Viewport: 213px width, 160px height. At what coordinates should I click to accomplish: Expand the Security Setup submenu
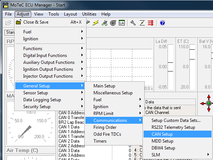click(50, 107)
